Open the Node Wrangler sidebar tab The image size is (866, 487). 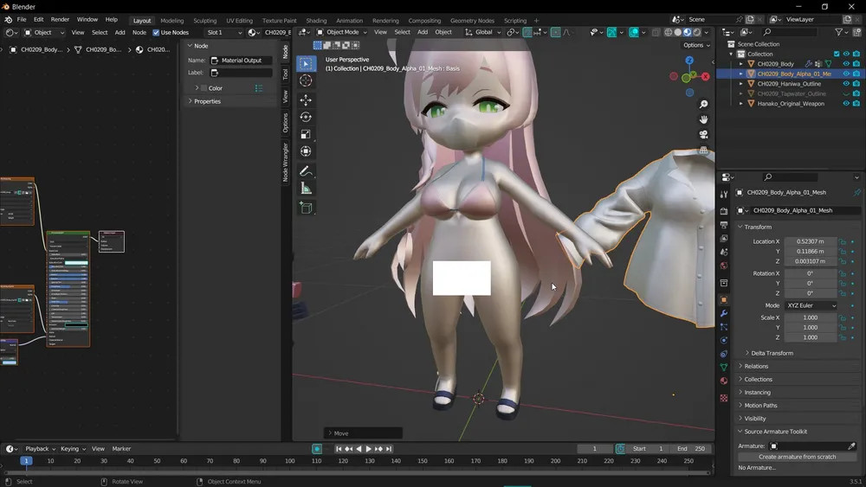(x=285, y=162)
